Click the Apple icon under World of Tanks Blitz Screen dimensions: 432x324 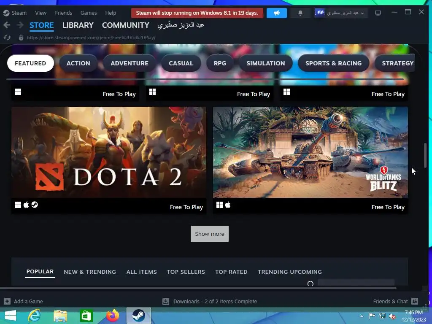point(228,205)
